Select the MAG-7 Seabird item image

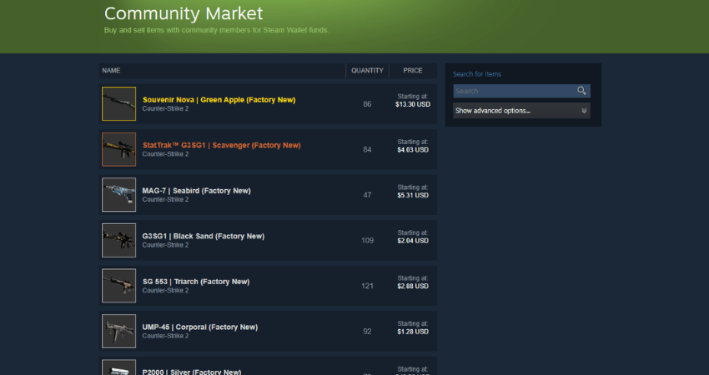118,194
